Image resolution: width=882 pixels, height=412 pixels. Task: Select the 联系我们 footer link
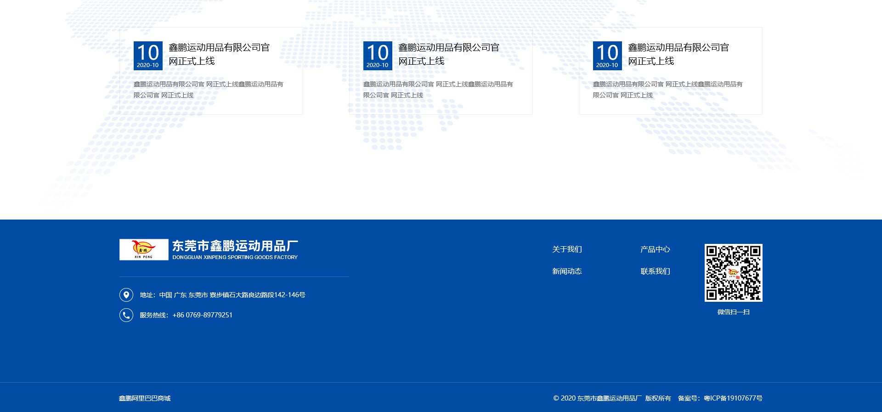(655, 271)
